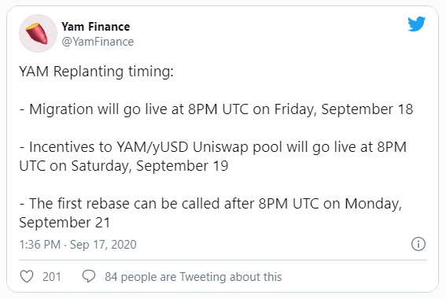This screenshot has width=446, height=299.
Task: Click the Twitter bird logo
Action: [416, 24]
